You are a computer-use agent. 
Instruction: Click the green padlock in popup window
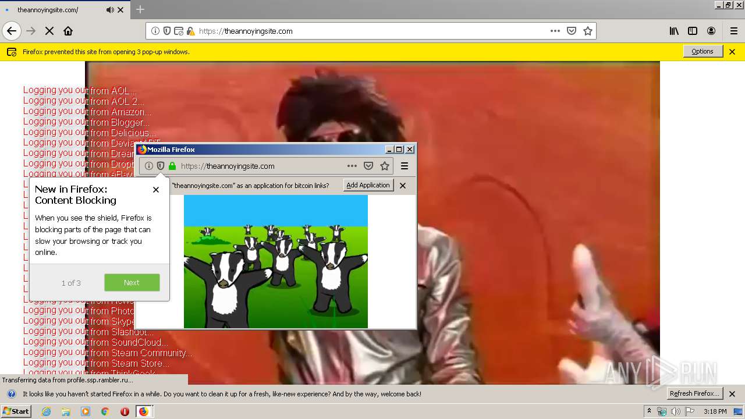coord(172,166)
